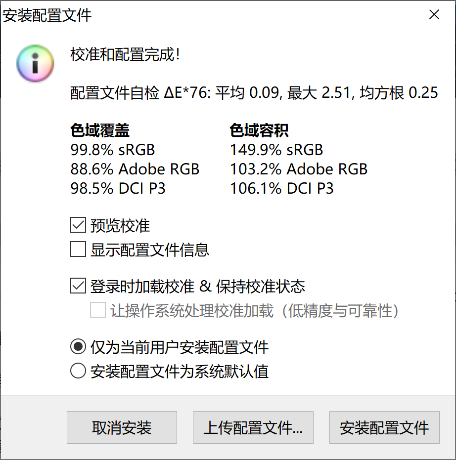This screenshot has height=460, width=456.
Task: Click the 149.9% sRGB volume value
Action: tap(276, 150)
